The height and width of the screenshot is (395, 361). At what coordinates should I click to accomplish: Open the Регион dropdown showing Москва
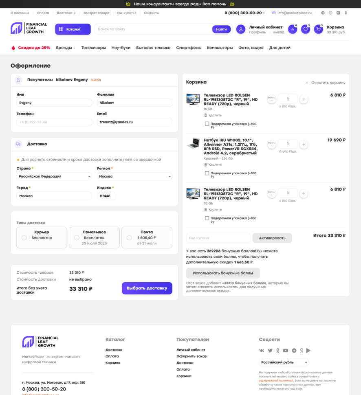(x=134, y=176)
